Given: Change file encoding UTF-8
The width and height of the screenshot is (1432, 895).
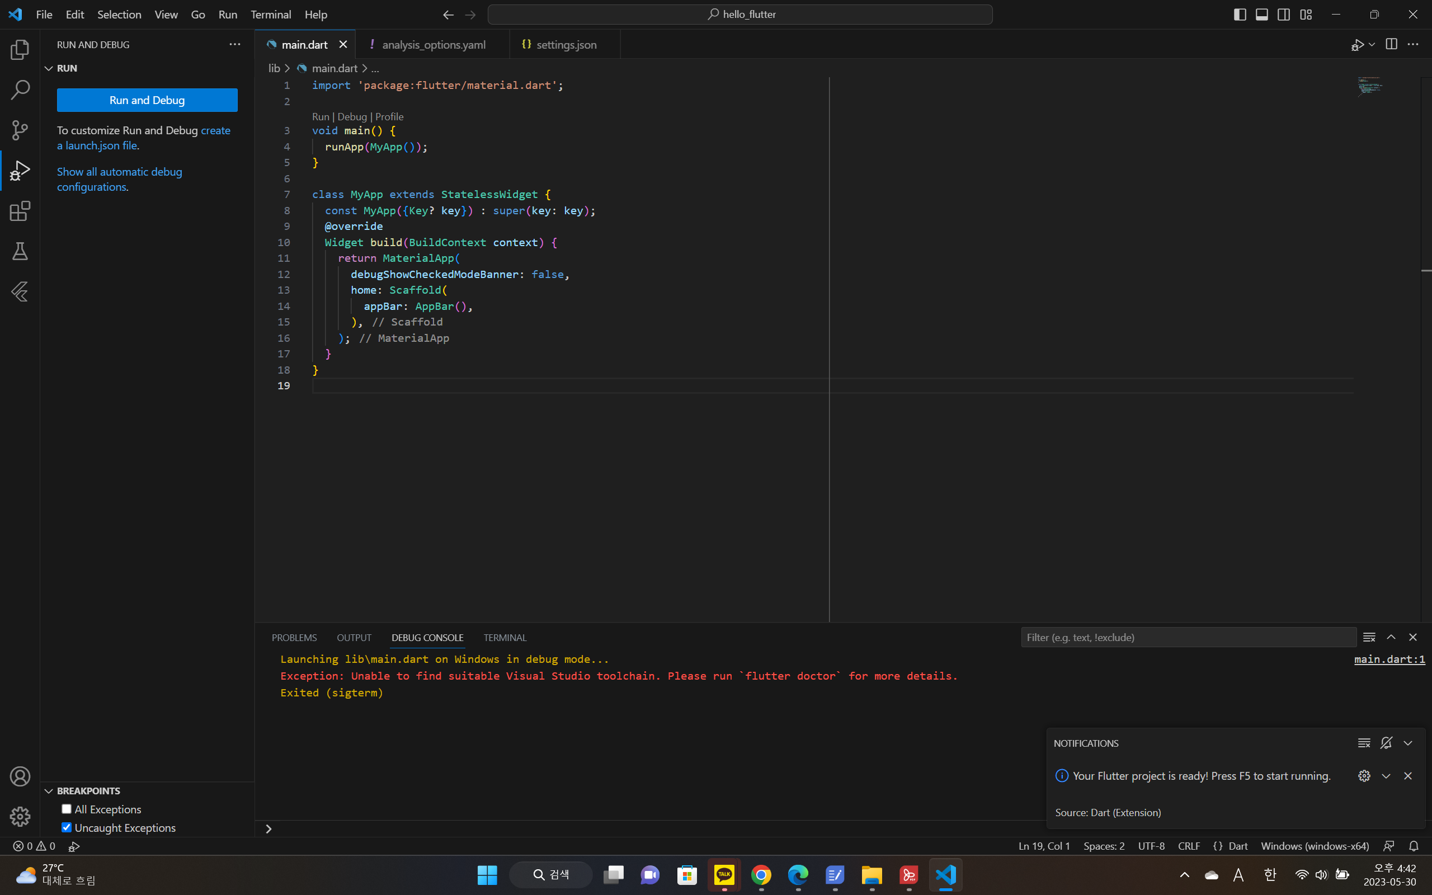Looking at the screenshot, I should [1151, 846].
